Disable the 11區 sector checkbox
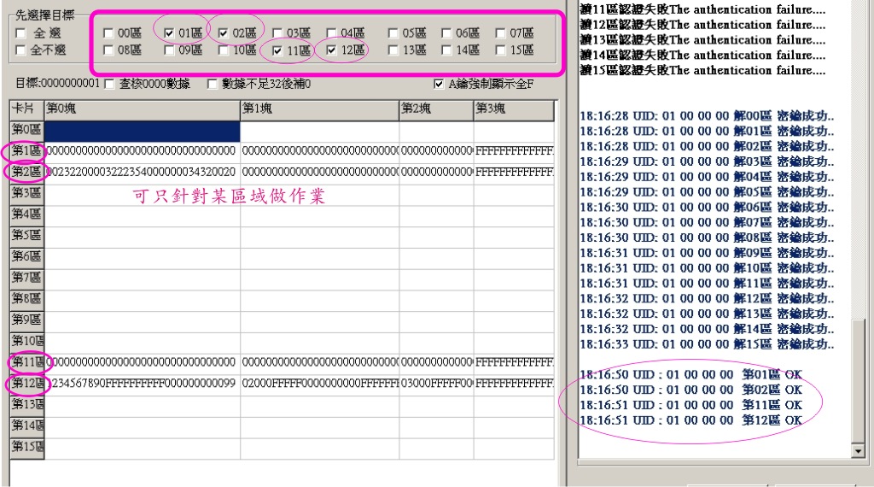Viewport: 874px width, 487px height. [x=278, y=50]
